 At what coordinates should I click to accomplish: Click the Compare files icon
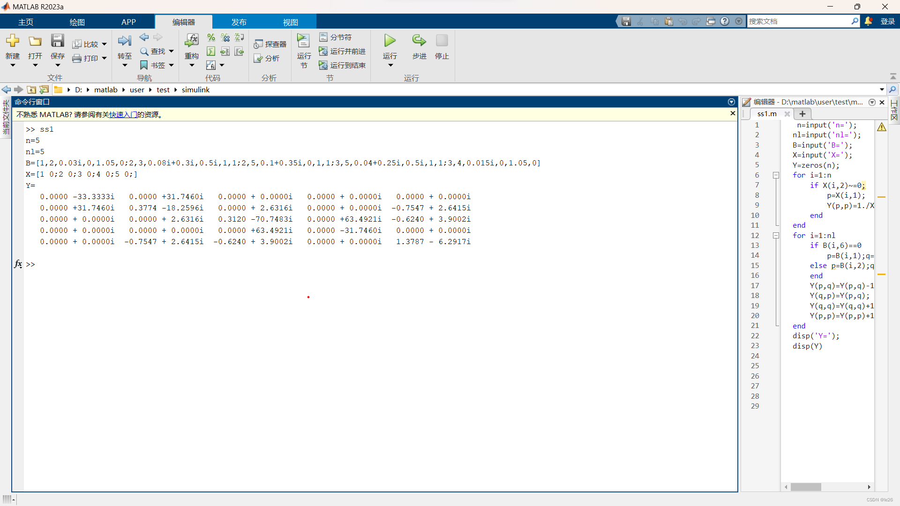[77, 44]
